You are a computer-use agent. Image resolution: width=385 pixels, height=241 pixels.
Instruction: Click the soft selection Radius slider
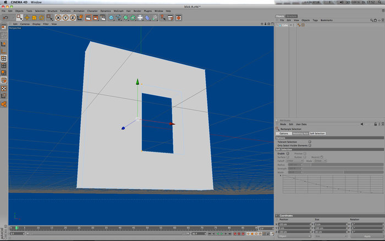click(335, 165)
